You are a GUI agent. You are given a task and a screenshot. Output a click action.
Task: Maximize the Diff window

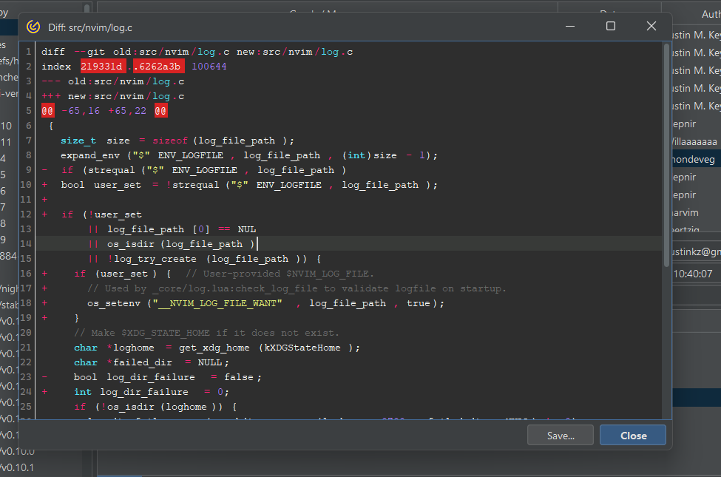pos(611,26)
